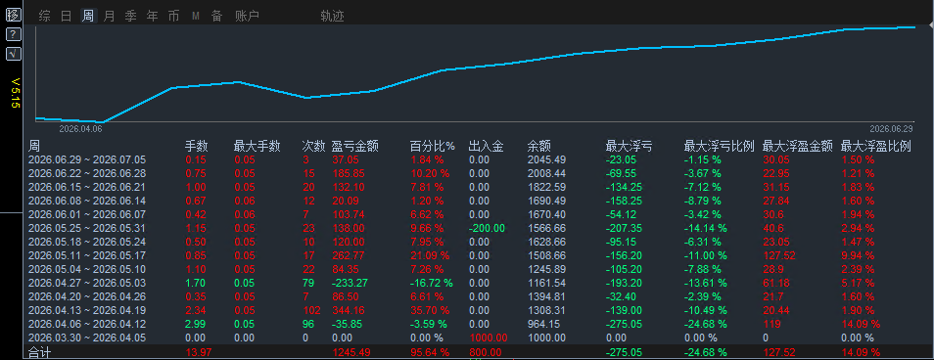Open the 轨迹 track tab

(x=332, y=16)
